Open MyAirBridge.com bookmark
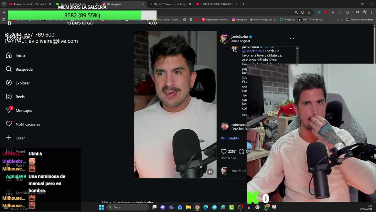The height and width of the screenshot is (212, 376). point(263,20)
